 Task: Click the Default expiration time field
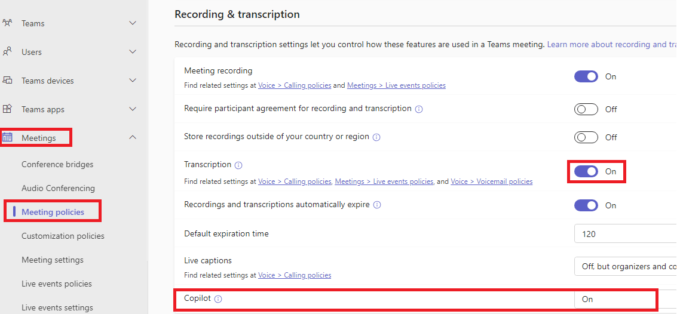tap(627, 234)
